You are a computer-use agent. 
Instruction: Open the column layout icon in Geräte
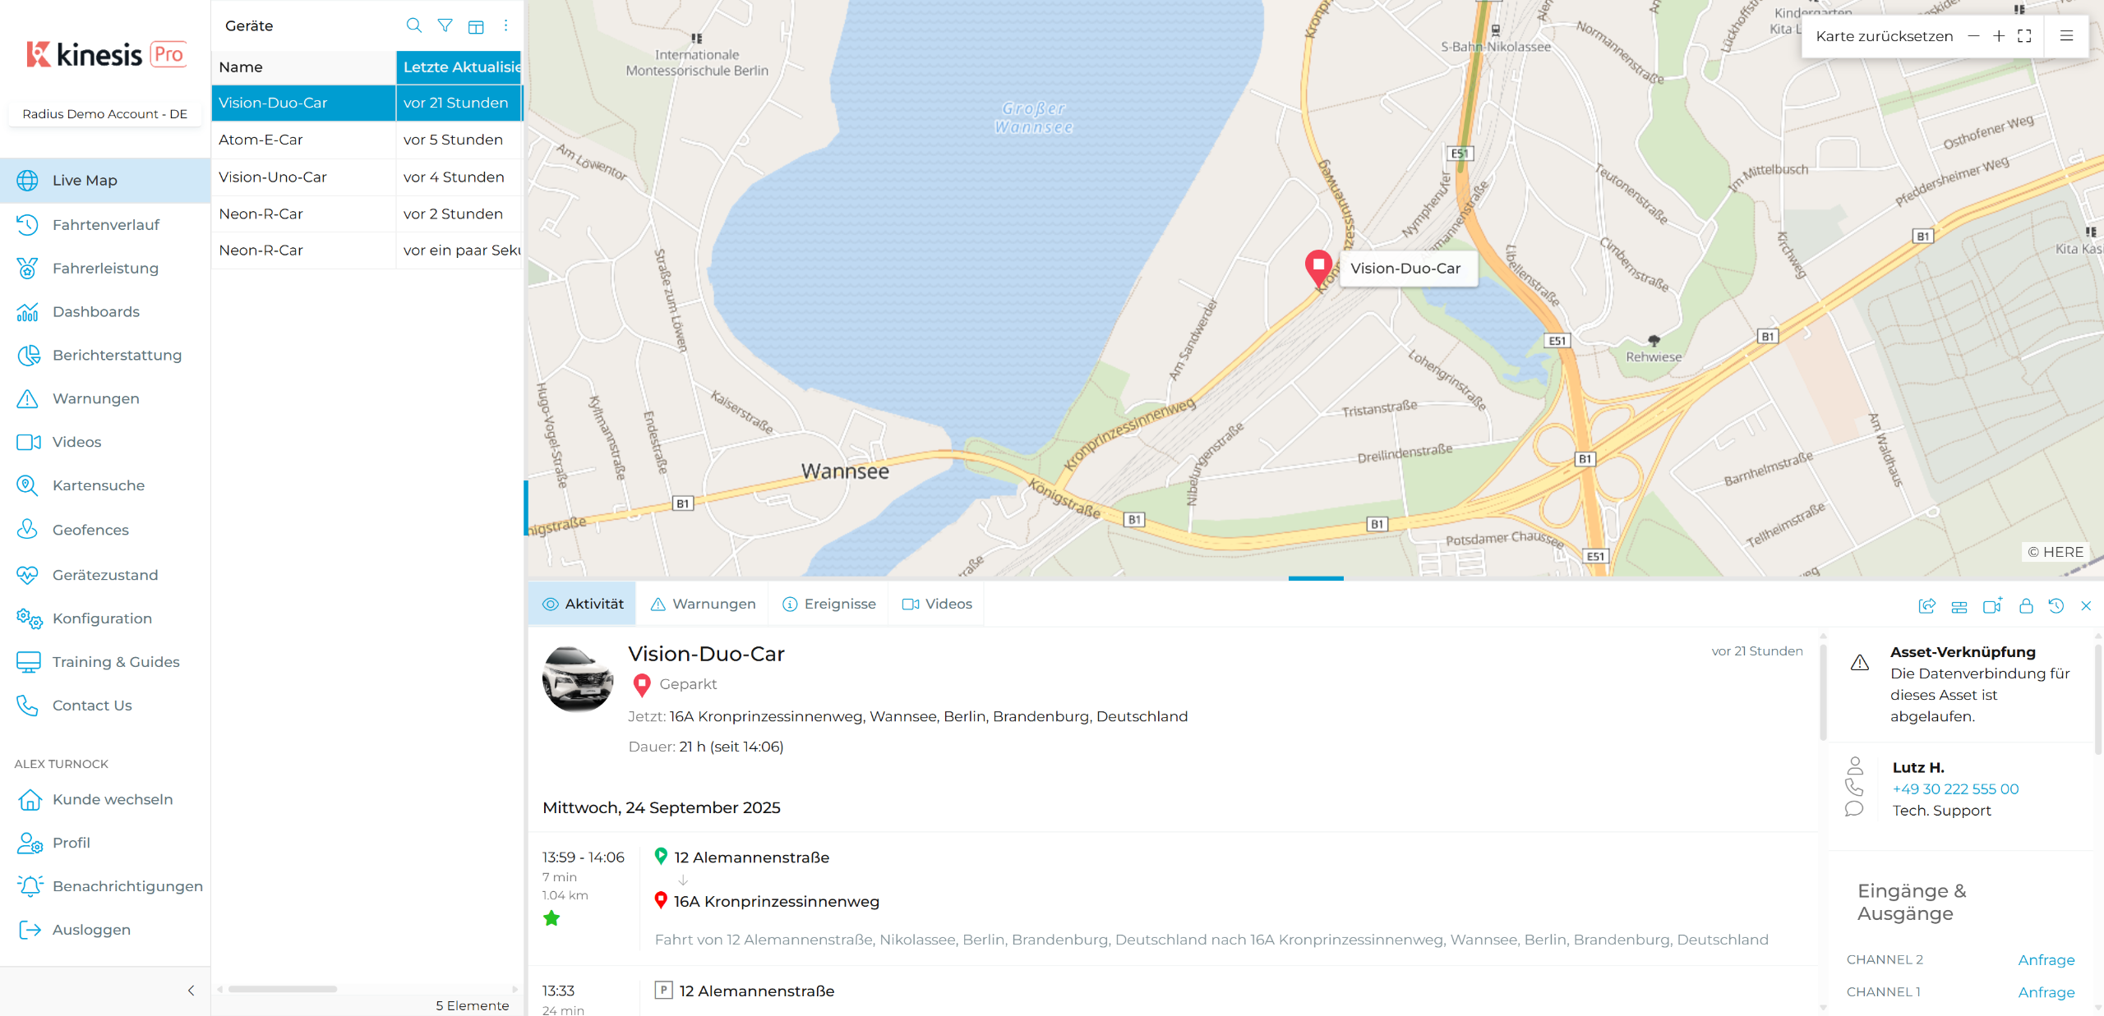476,26
